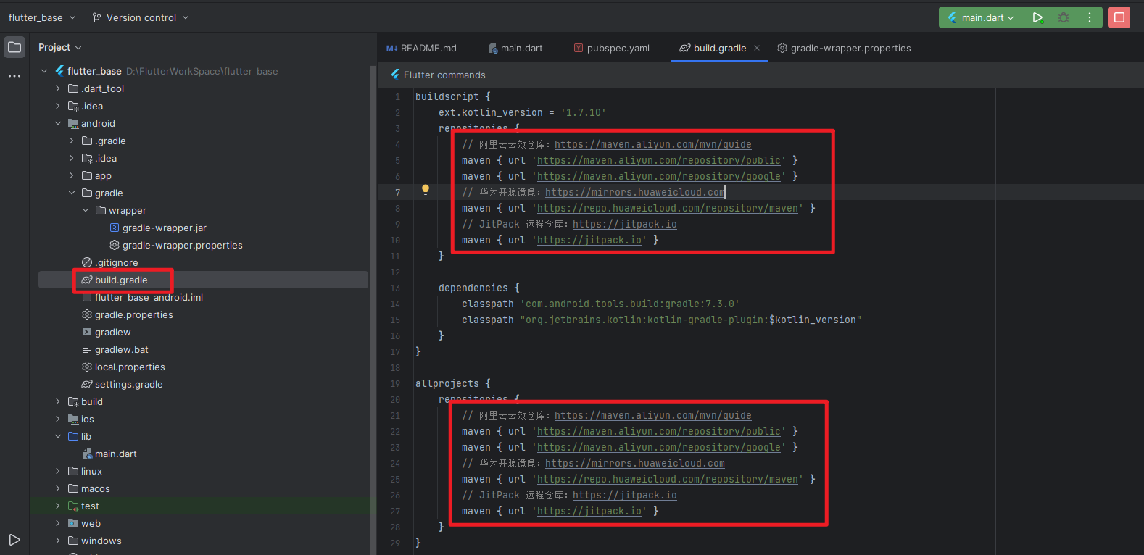Collapse the wrapper folder

(x=86, y=210)
